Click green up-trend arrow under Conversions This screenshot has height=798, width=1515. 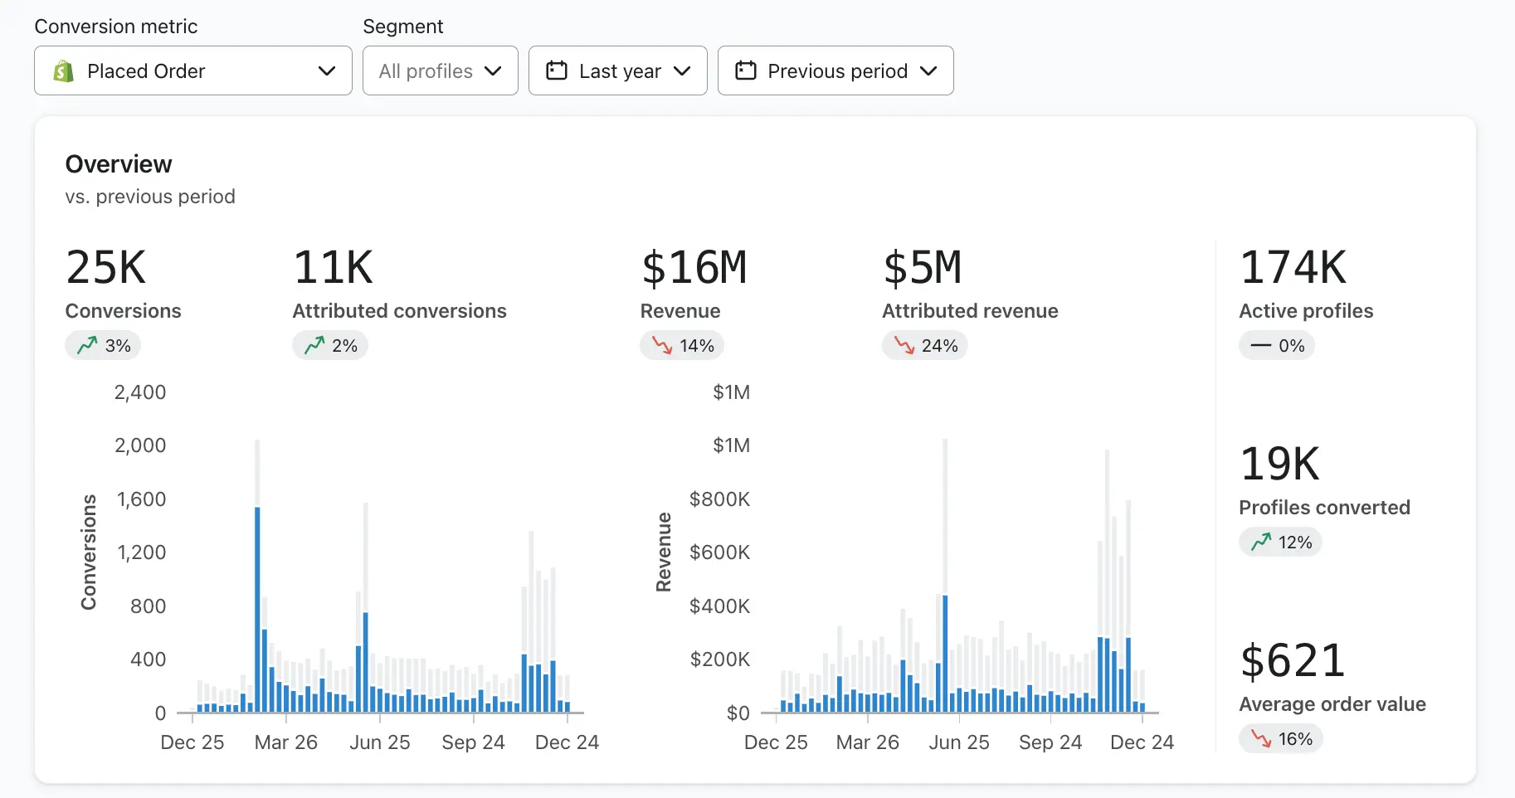(87, 345)
